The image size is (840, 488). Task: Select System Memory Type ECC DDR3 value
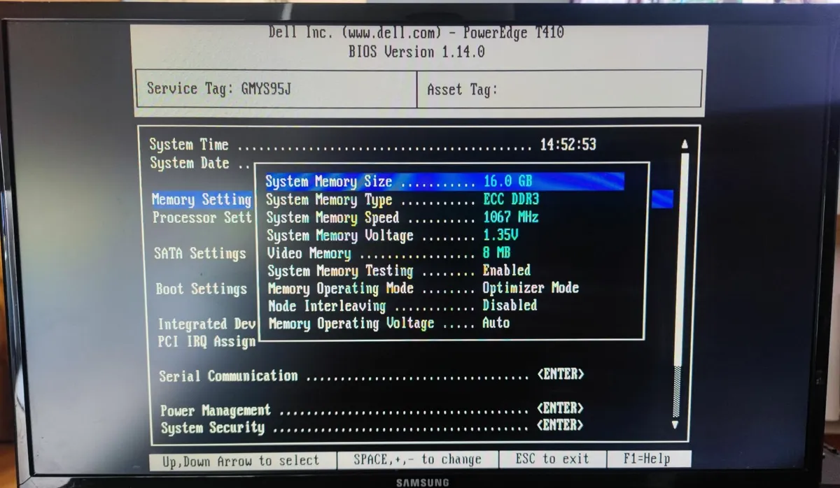tap(511, 199)
